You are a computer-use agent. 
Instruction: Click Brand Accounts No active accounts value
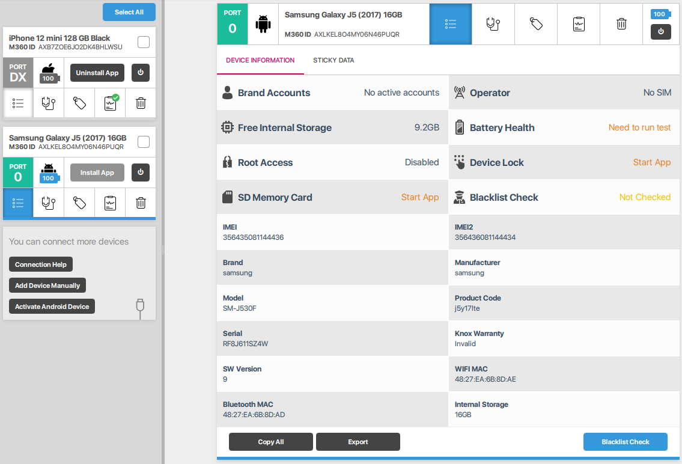tap(401, 93)
